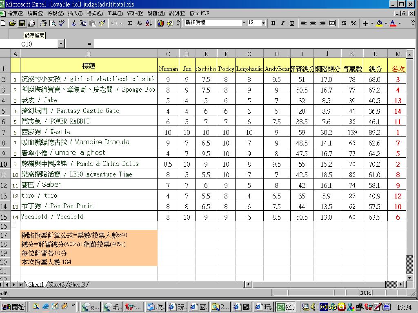Open the 格式(O) Format menu

tap(94, 13)
